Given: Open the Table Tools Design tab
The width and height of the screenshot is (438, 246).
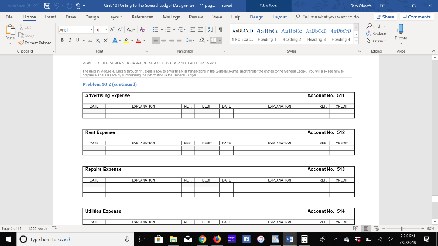Looking at the screenshot, I should pyautogui.click(x=257, y=17).
